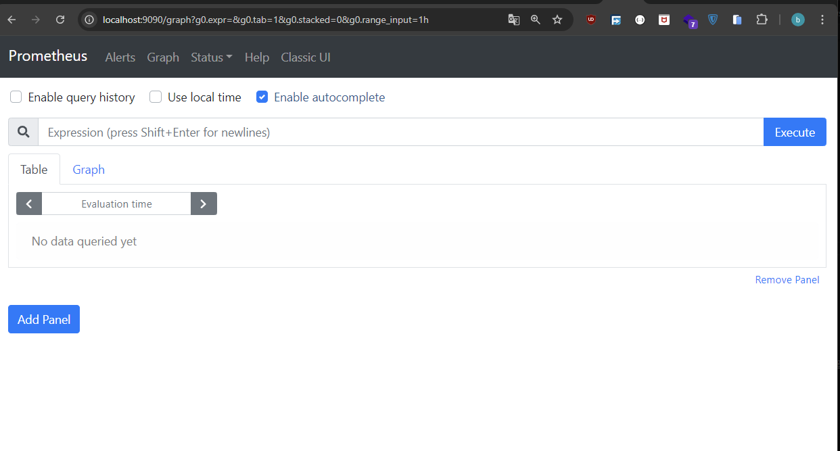Screen dimensions: 840x451
Task: Select the Table tab
Action: click(x=34, y=169)
